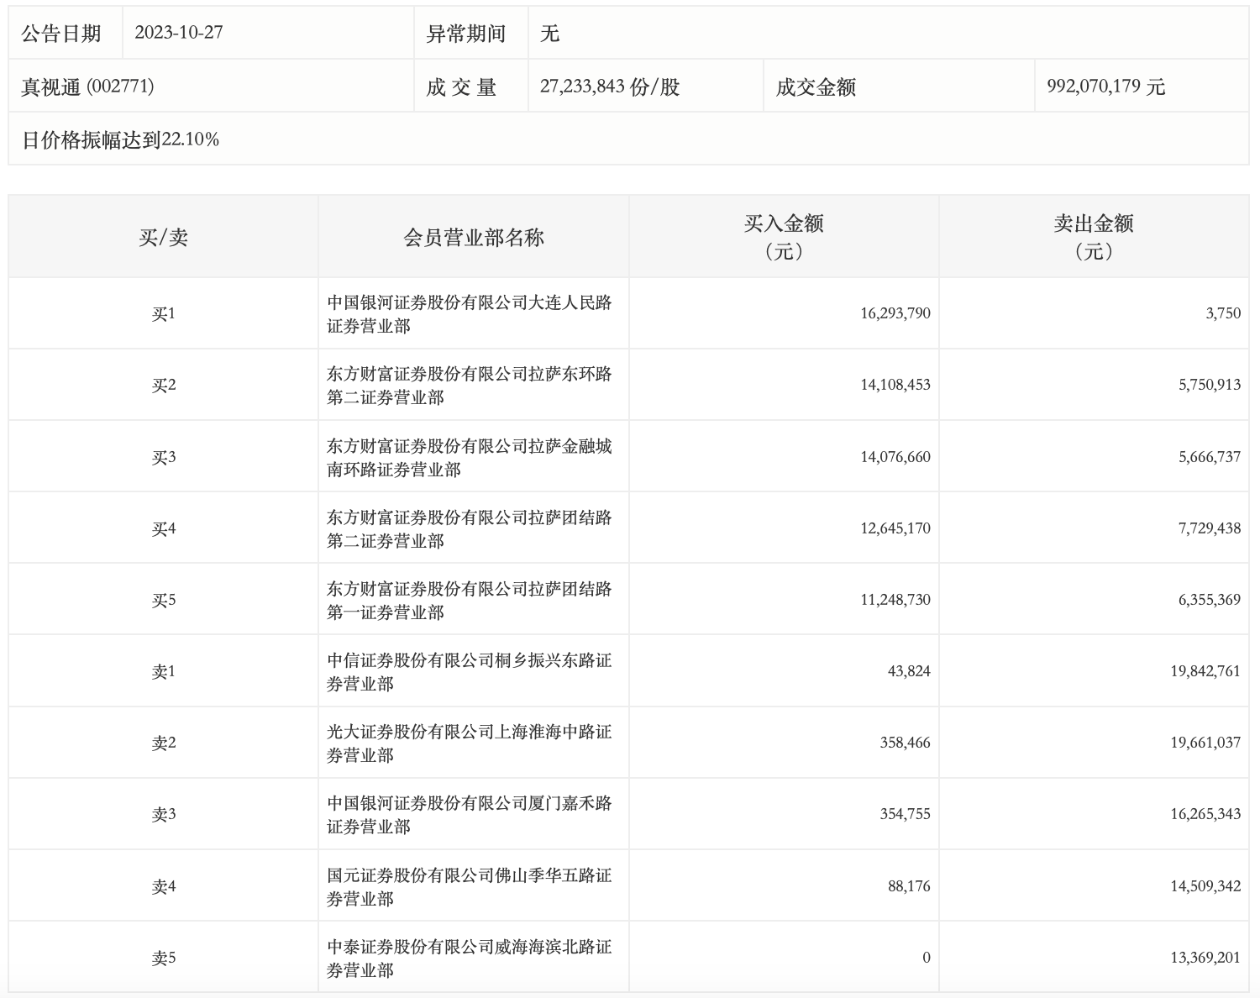Click sell amount 3,750
1260x998 pixels.
(1223, 313)
